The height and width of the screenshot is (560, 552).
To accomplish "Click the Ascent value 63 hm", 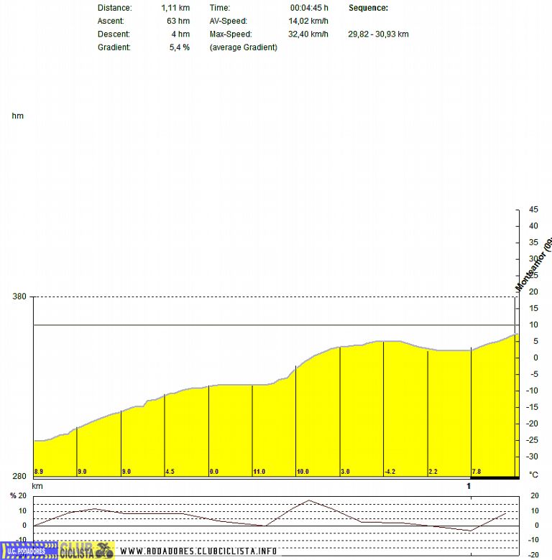I will point(178,21).
